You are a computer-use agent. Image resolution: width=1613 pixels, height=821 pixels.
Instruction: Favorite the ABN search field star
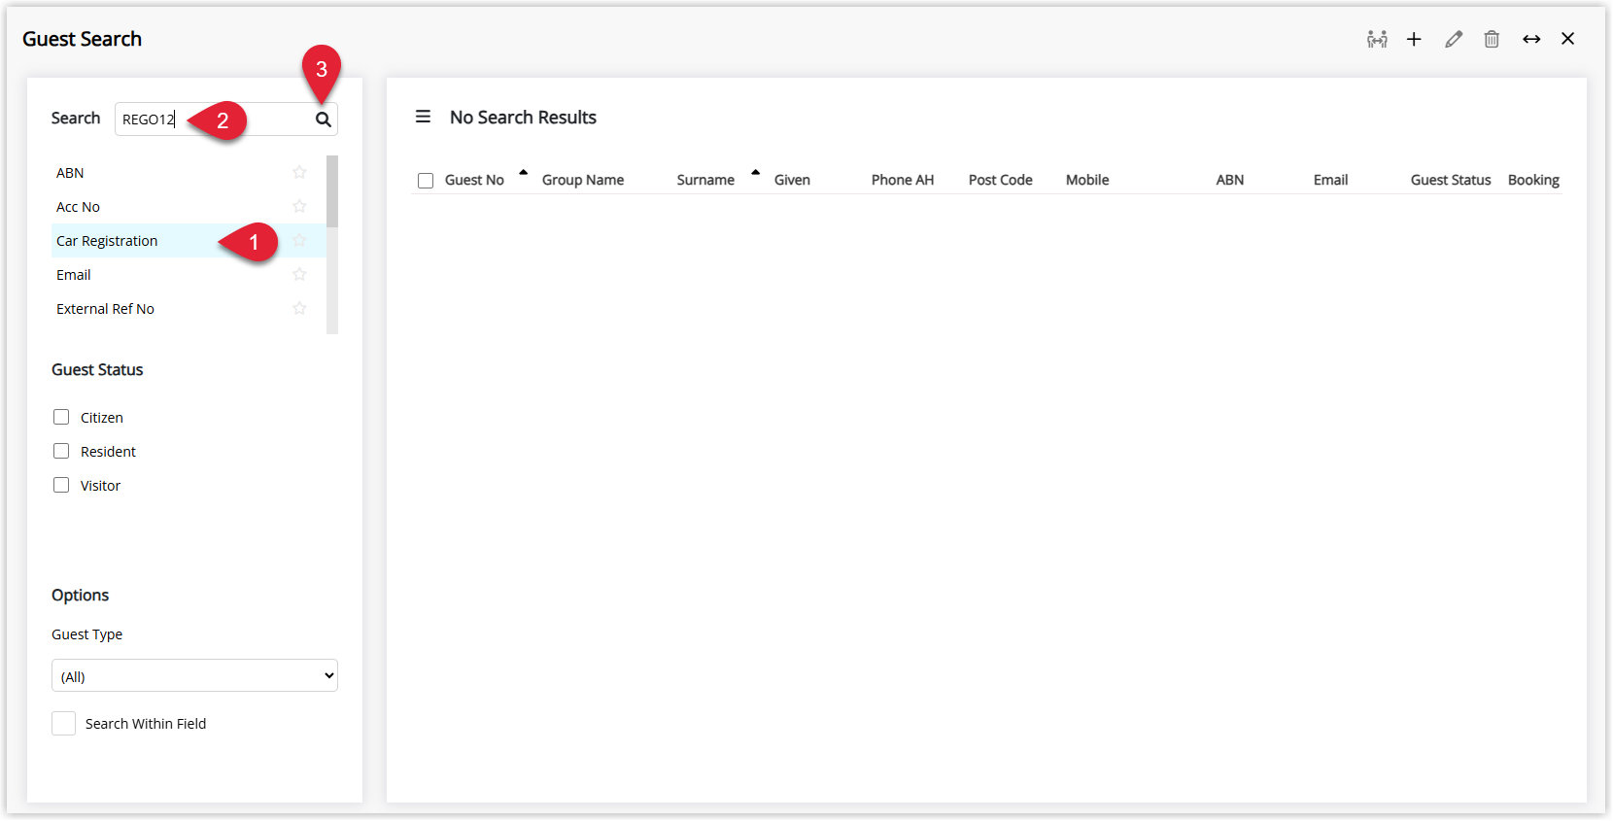coord(299,172)
